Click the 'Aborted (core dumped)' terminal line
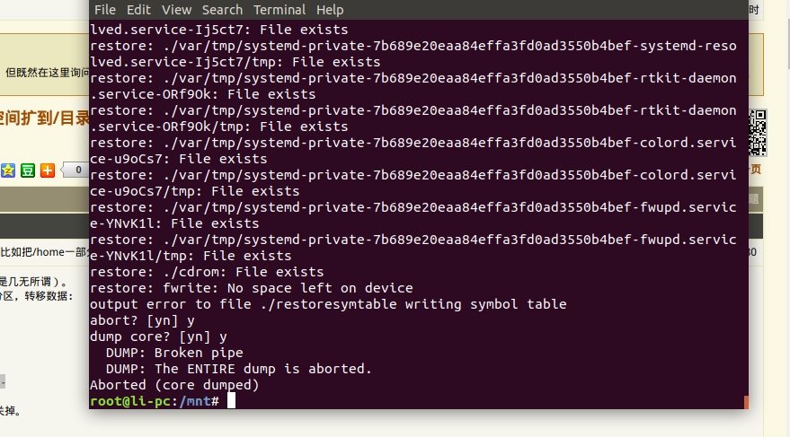 point(174,385)
